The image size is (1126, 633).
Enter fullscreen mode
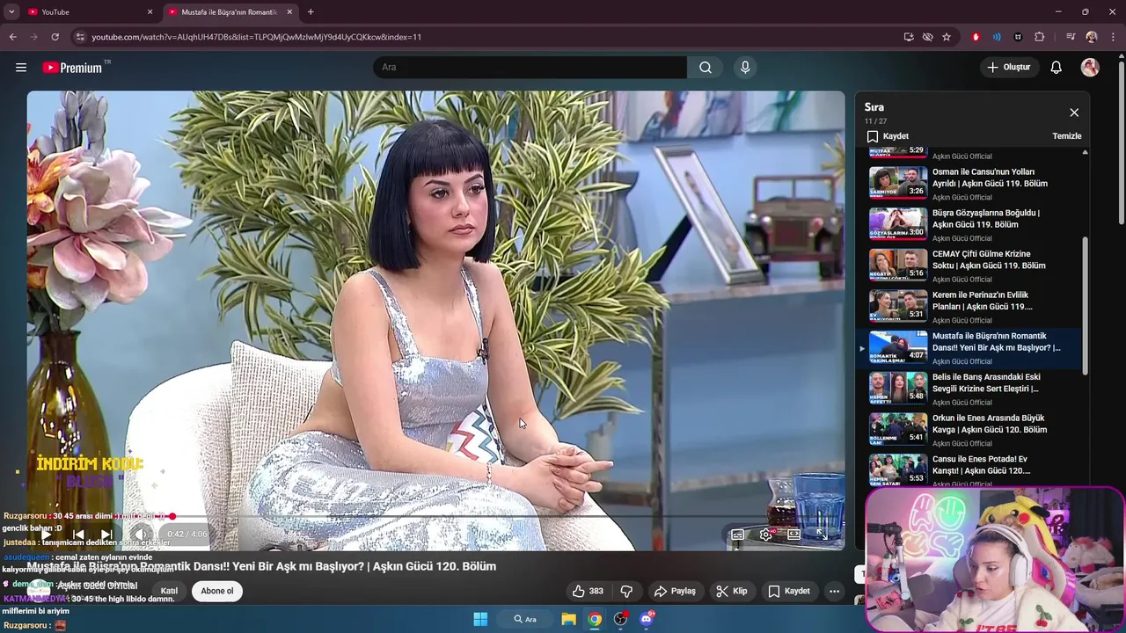pos(822,534)
